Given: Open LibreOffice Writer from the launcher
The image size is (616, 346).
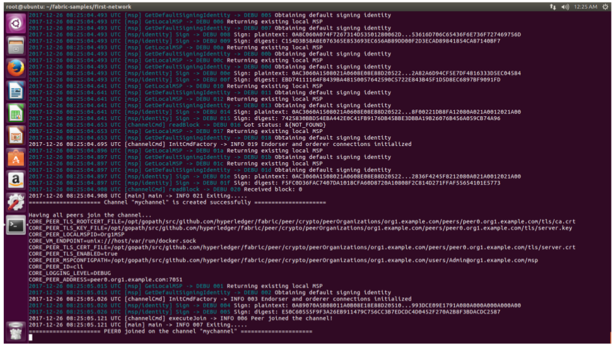Looking at the screenshot, I should (16, 91).
